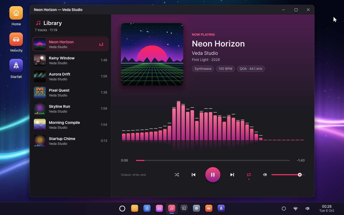This screenshot has width=344, height=215.
Task: Open the Files app in the taskbar
Action: (x=135, y=208)
